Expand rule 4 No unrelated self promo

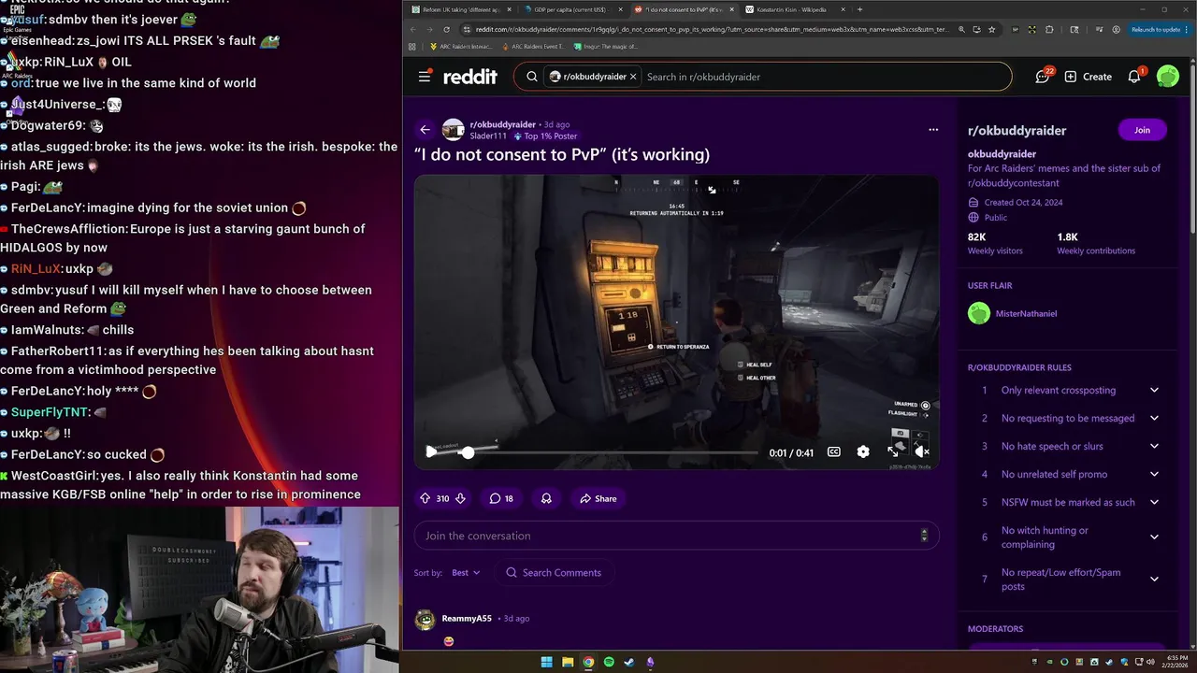tap(1154, 474)
